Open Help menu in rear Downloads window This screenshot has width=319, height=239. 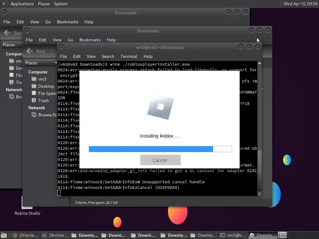pyautogui.click(x=89, y=22)
